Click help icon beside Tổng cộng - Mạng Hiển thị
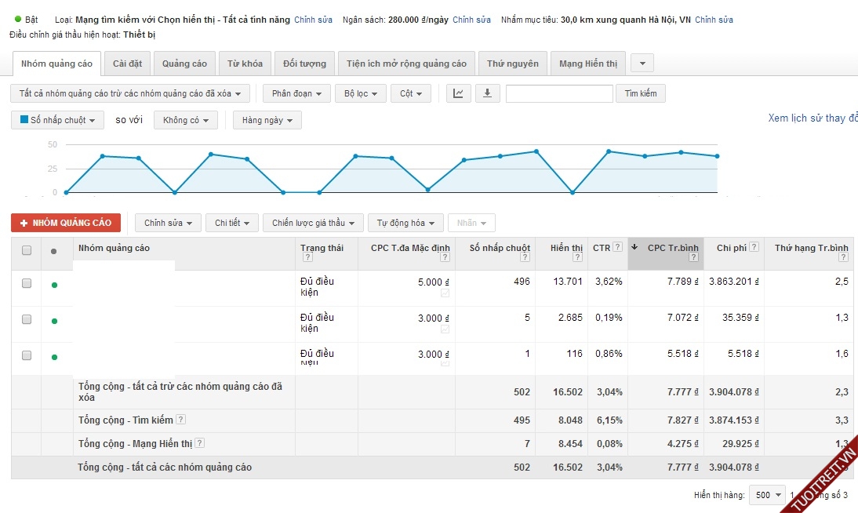This screenshot has height=513, width=858. pyautogui.click(x=199, y=443)
